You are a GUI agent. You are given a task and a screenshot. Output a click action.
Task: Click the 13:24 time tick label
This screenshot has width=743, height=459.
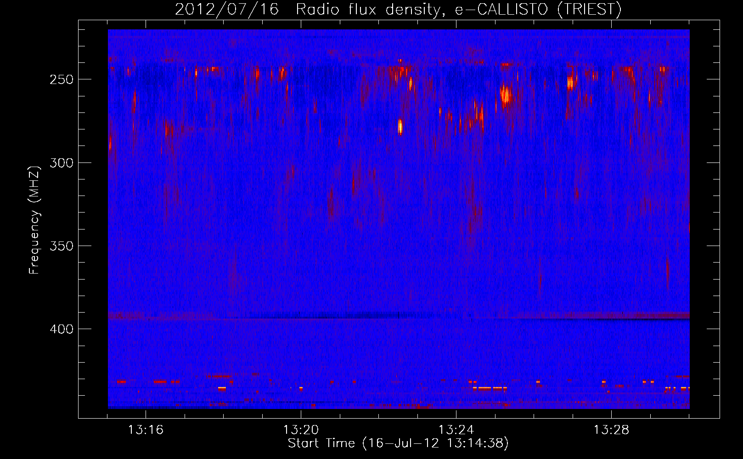[x=456, y=430]
